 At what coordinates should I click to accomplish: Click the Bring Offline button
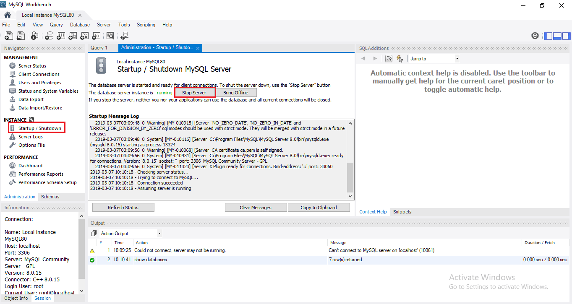pos(236,93)
